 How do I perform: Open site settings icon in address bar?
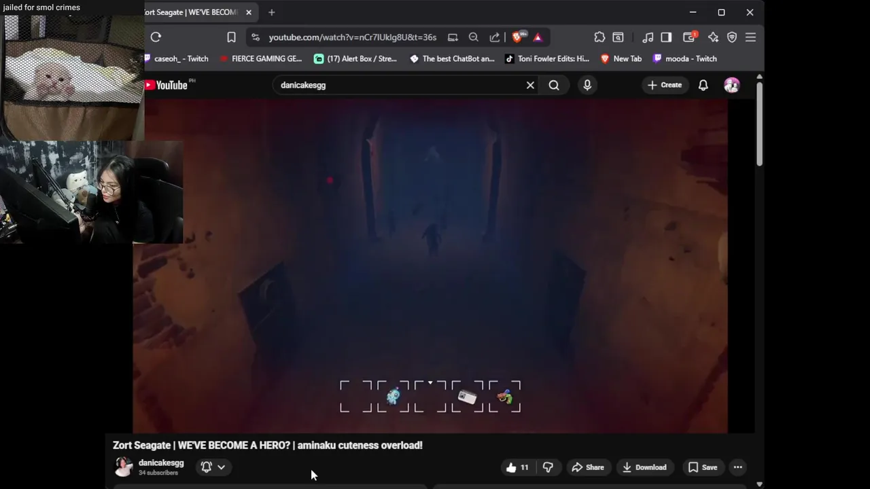pyautogui.click(x=256, y=37)
